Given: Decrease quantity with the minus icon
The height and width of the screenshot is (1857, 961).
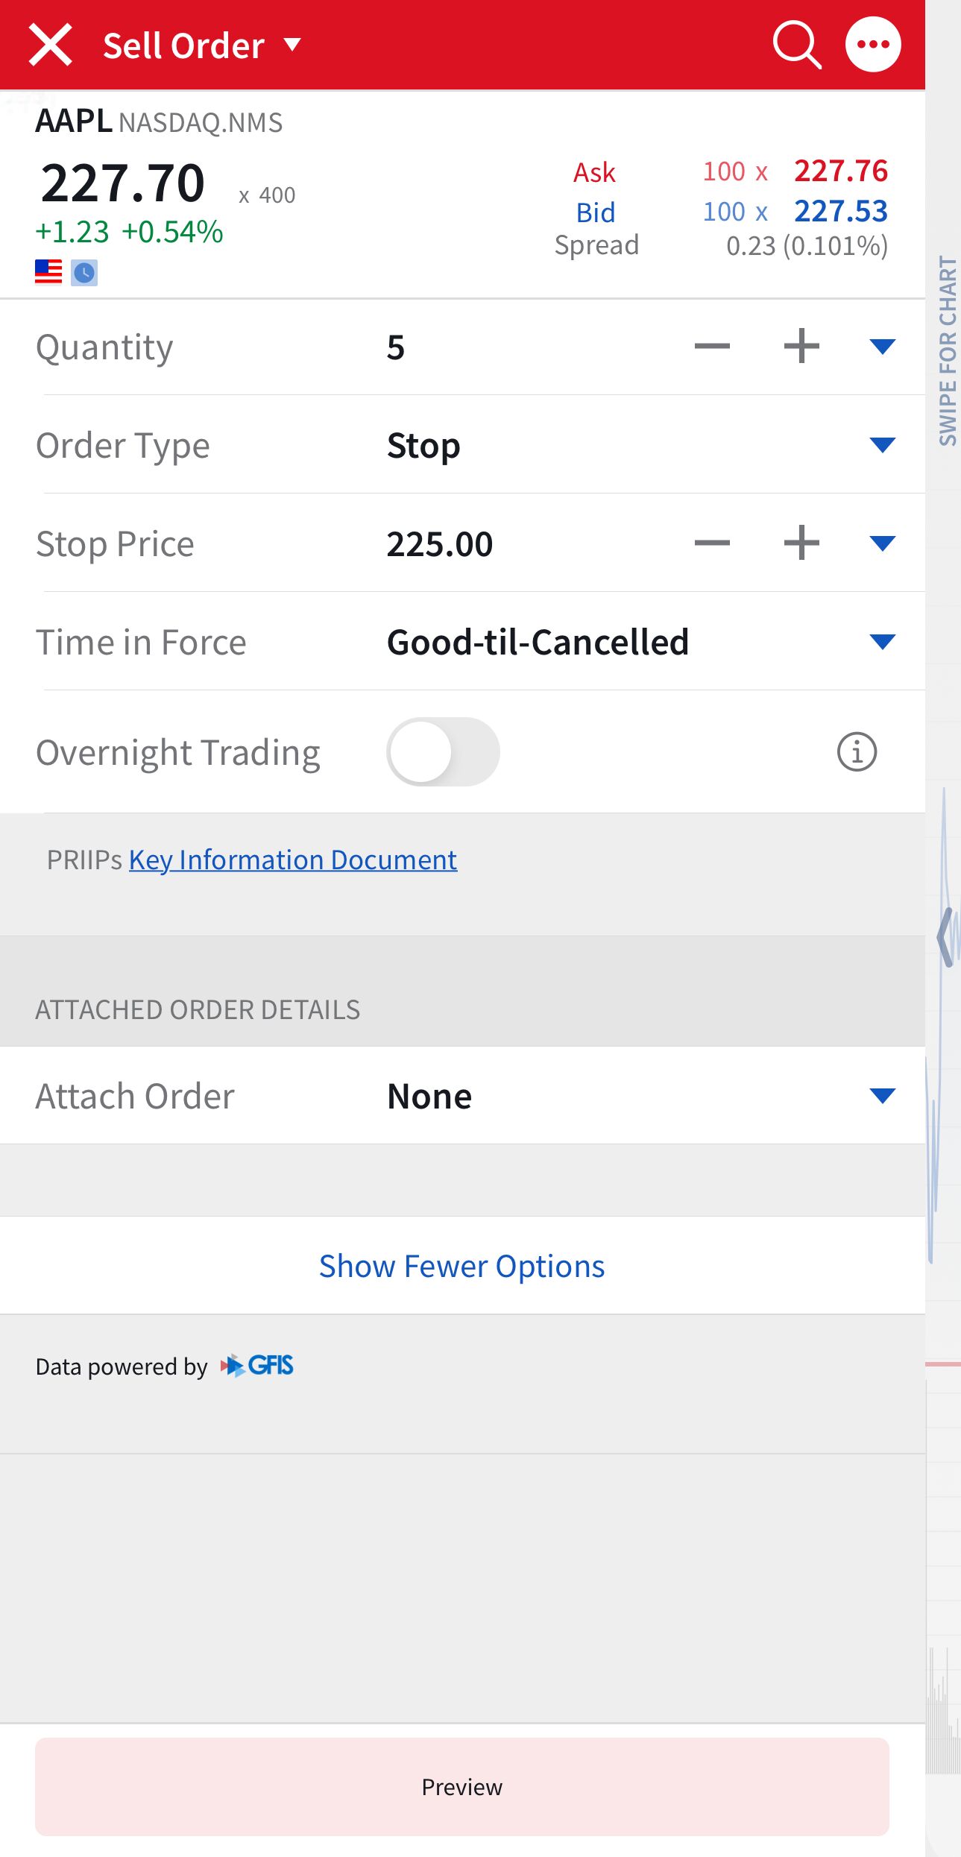Looking at the screenshot, I should pyautogui.click(x=712, y=347).
